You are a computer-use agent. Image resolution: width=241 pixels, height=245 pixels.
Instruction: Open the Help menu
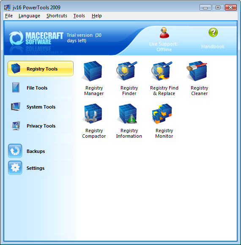pyautogui.click(x=97, y=16)
